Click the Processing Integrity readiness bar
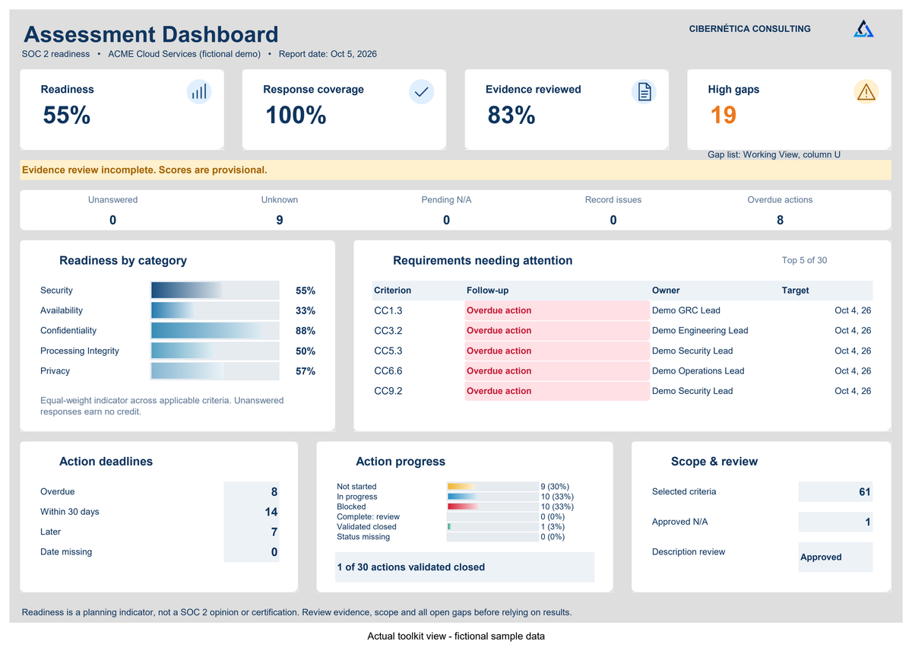This screenshot has height=651, width=912. click(x=215, y=351)
